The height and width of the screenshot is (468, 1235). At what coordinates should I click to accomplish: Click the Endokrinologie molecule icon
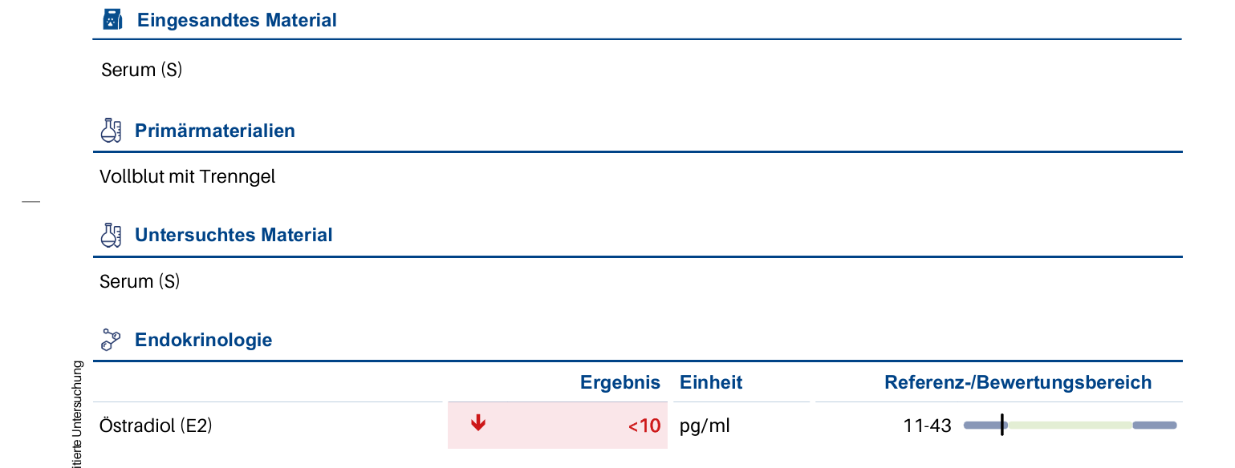[x=111, y=340]
